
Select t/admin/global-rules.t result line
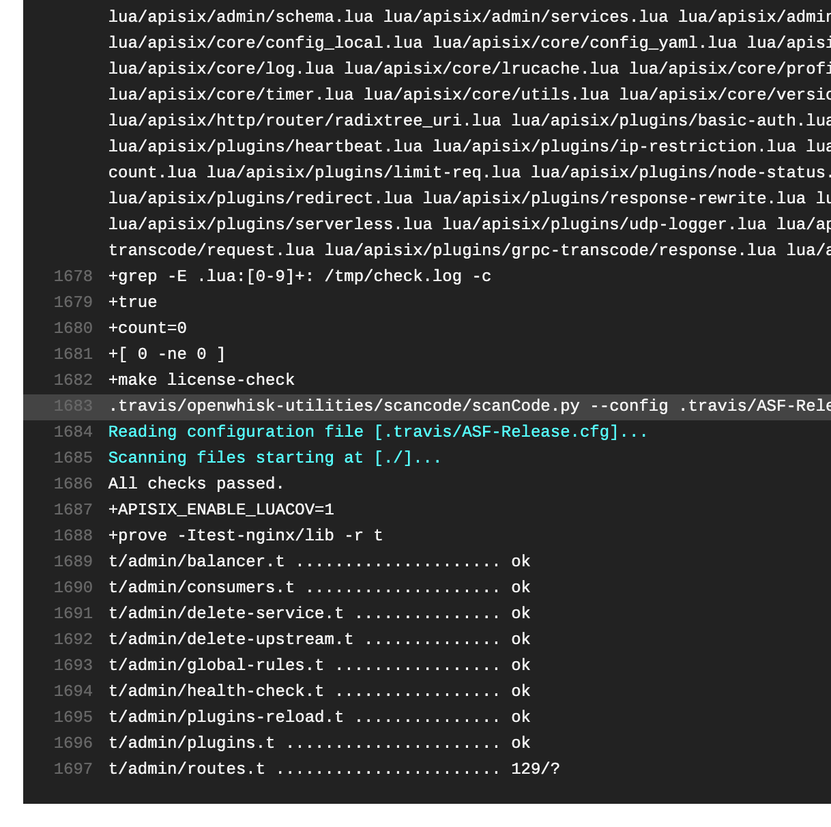point(319,665)
